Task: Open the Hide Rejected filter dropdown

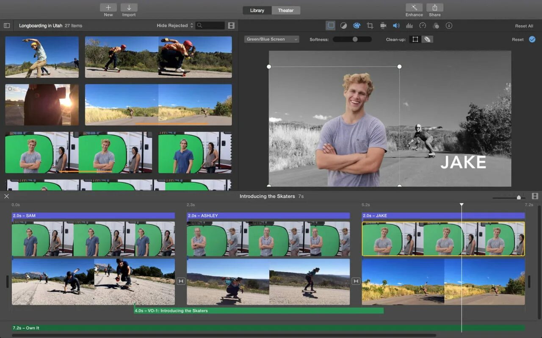Action: pos(175,25)
